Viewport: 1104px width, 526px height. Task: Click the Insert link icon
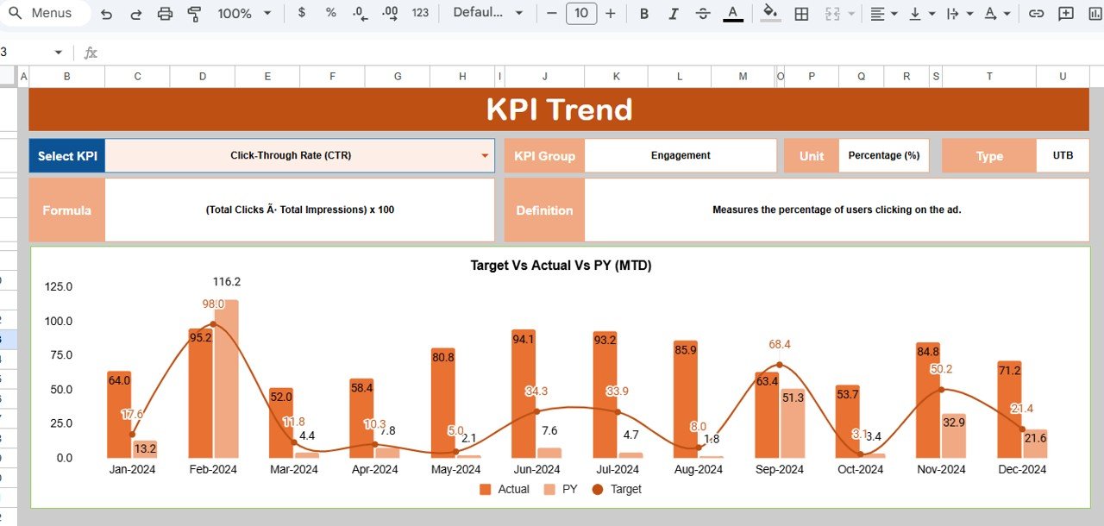point(1037,14)
